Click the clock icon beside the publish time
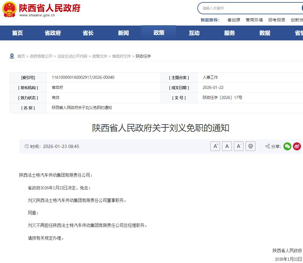The image size is (303, 263). (27, 146)
